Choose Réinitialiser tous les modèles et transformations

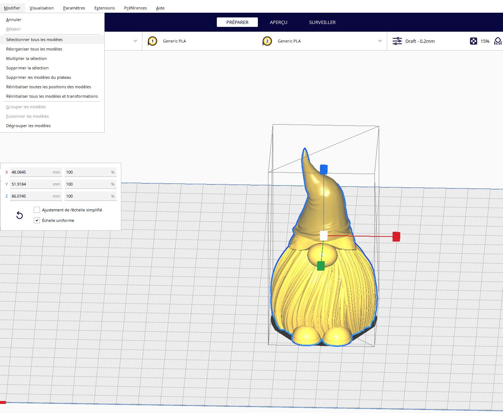tap(52, 96)
